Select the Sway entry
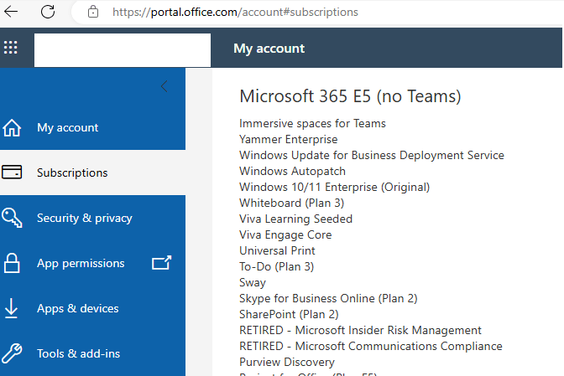564x376 pixels. [x=253, y=283]
